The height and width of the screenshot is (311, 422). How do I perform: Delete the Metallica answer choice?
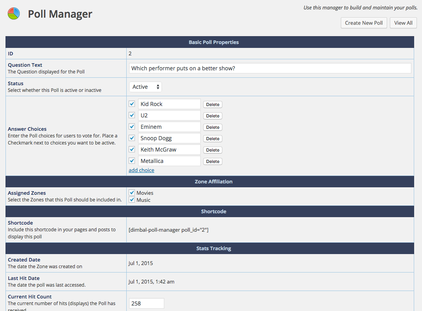click(213, 161)
